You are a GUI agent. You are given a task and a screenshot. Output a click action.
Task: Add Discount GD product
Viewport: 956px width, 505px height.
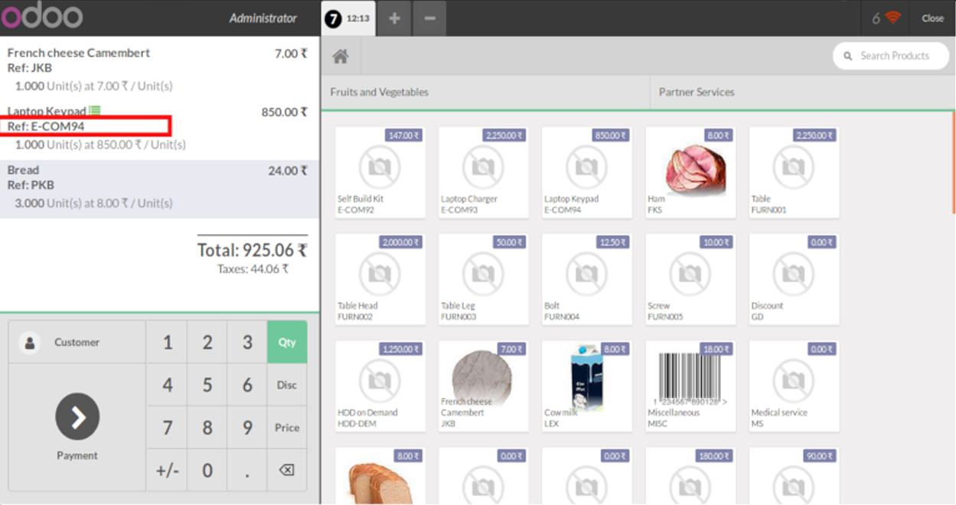[x=794, y=279]
